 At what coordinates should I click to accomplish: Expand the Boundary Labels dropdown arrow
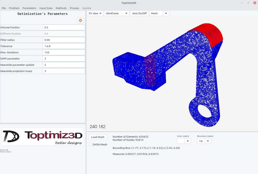pos(208,141)
